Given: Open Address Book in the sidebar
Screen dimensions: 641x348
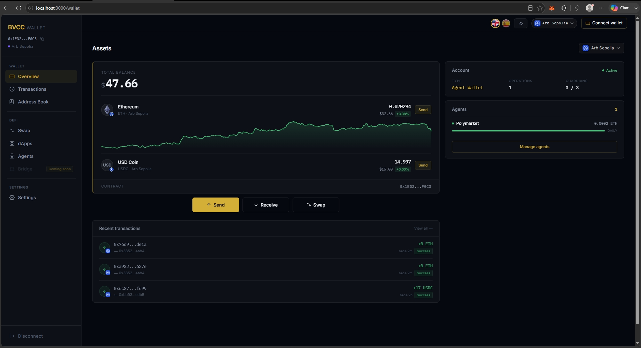Looking at the screenshot, I should [41, 102].
